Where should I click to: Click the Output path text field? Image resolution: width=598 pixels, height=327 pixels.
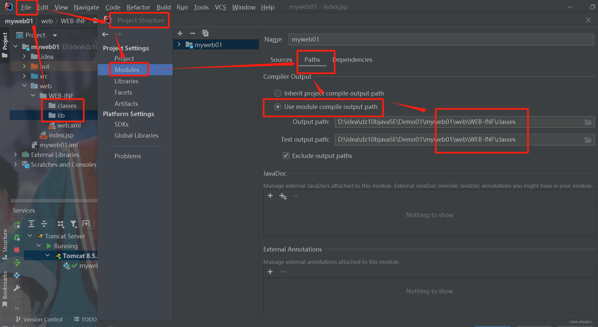point(459,122)
